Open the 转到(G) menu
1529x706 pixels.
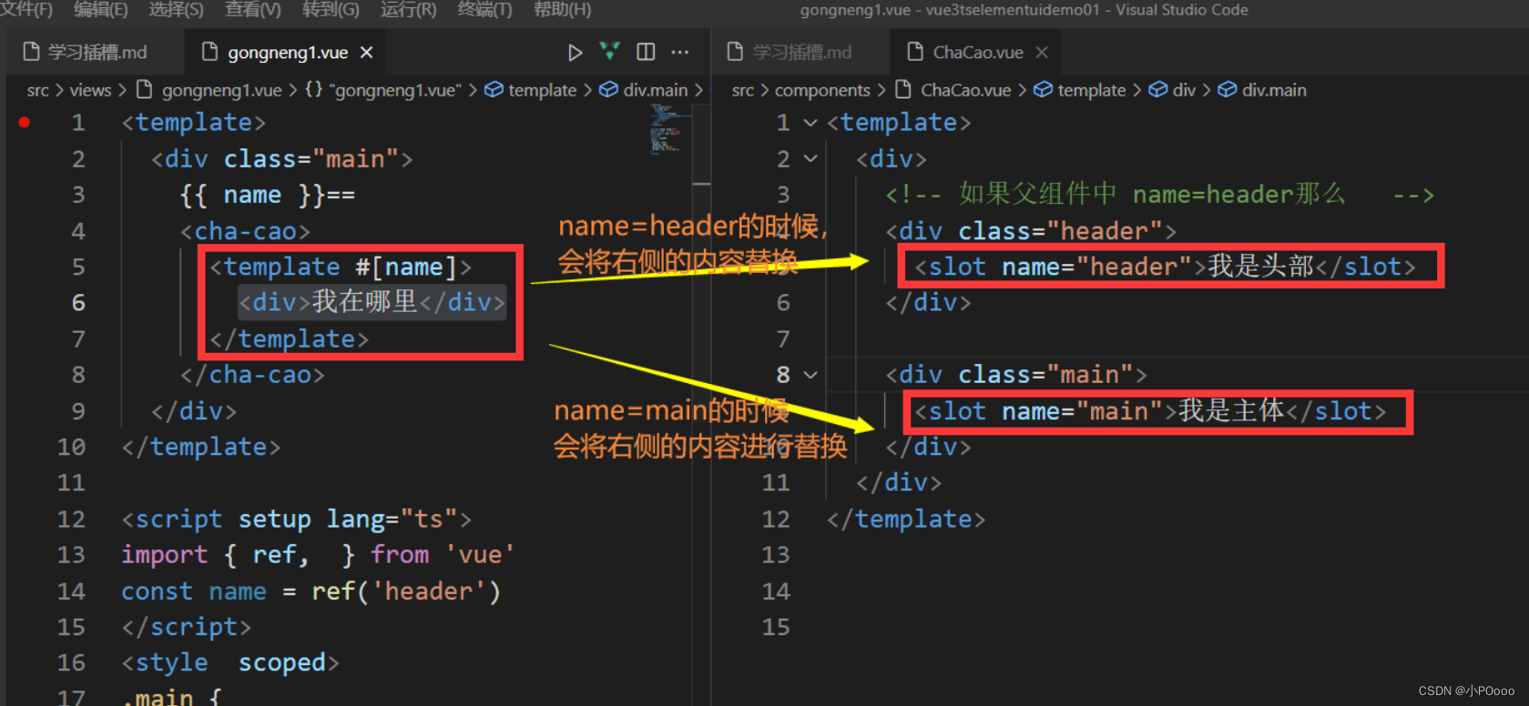(x=331, y=10)
